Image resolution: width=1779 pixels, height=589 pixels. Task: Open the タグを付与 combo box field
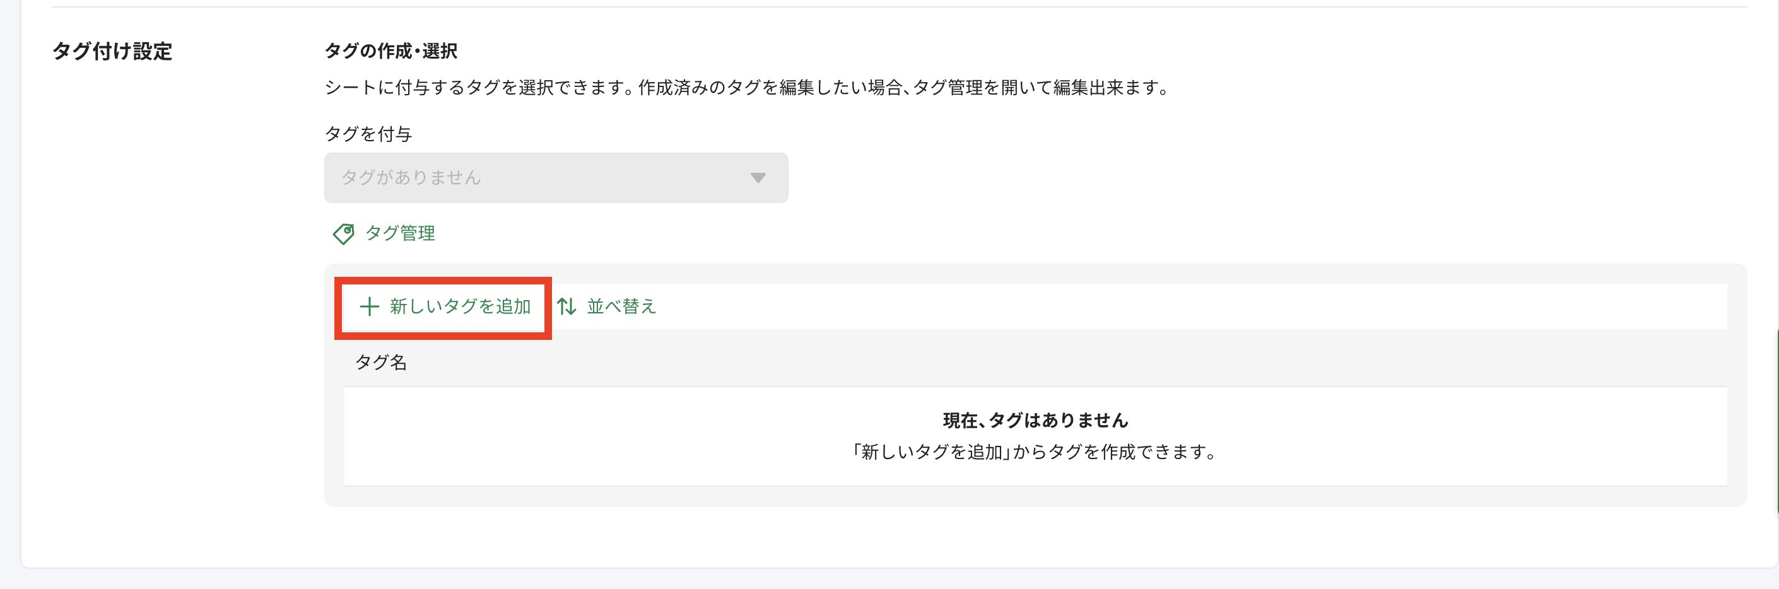pos(539,178)
